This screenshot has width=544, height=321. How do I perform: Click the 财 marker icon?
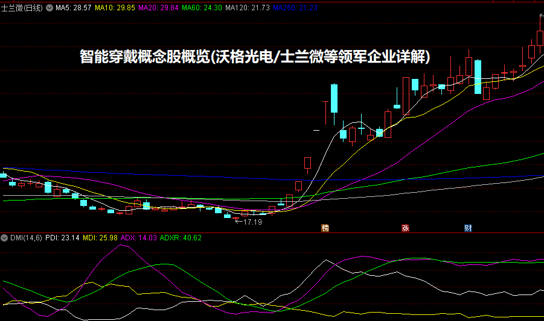coord(468,228)
